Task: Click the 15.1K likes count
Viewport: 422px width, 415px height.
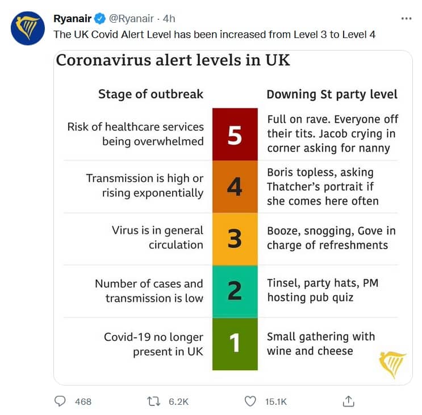Action: [276, 401]
